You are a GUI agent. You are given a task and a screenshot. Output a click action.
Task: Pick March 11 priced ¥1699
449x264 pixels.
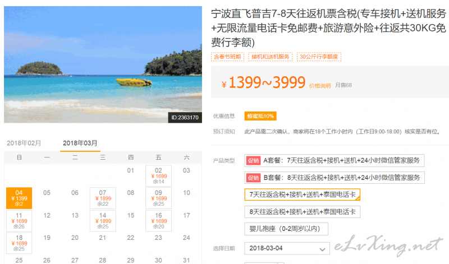click(x=19, y=220)
